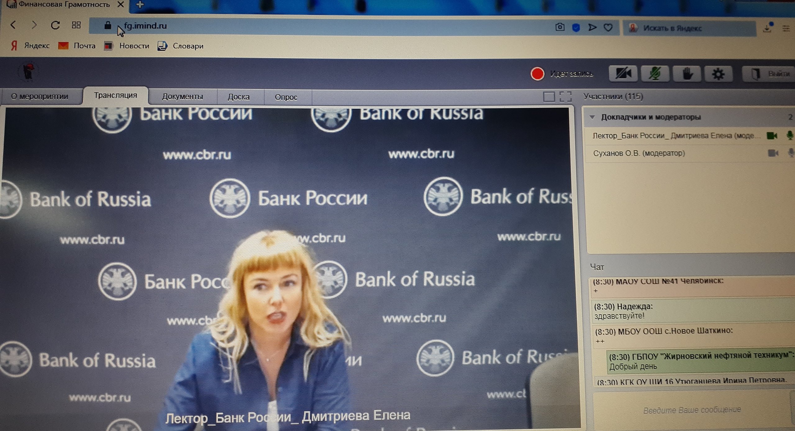The height and width of the screenshot is (431, 795).
Task: Click the browser reload icon
Action: click(55, 25)
